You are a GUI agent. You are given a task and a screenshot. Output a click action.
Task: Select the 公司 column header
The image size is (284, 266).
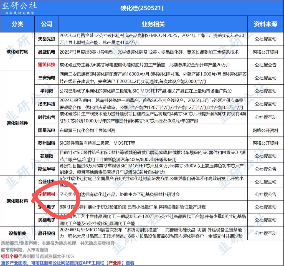[x=47, y=24]
